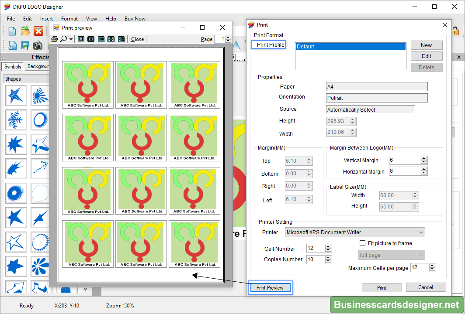Screen dimensions: 465x314
Task: Select the dotted ring shape
Action: (x=40, y=242)
